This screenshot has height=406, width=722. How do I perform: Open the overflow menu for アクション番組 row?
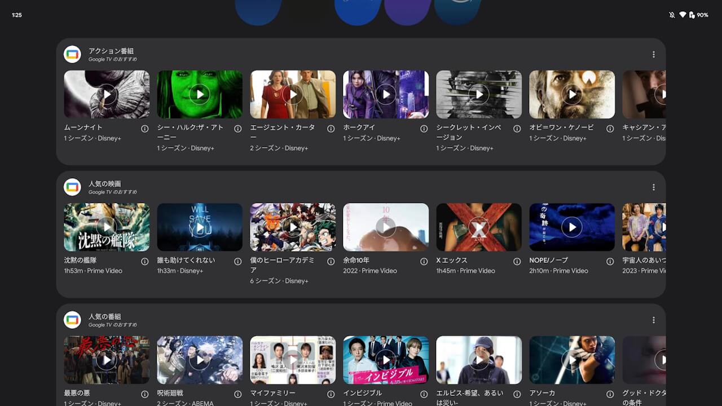pyautogui.click(x=654, y=54)
